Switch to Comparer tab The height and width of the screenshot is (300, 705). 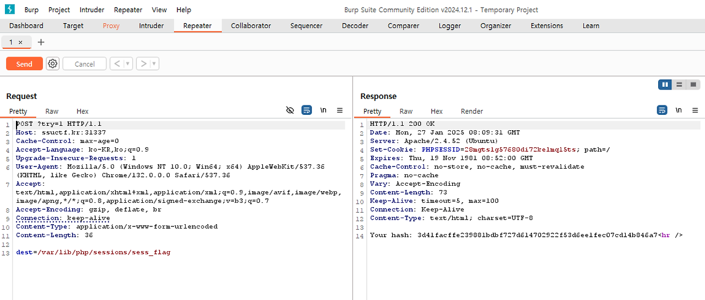coord(404,26)
